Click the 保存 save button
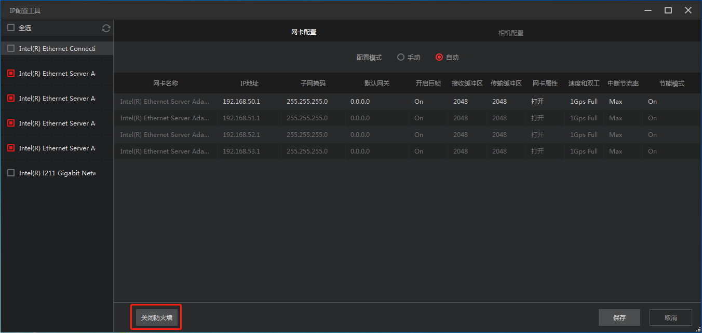702x333 pixels. [x=619, y=317]
